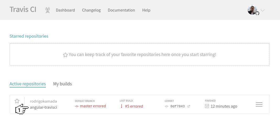The height and width of the screenshot is (116, 280).
Task: Open the rodrigokamada owner link
Action: (43, 101)
